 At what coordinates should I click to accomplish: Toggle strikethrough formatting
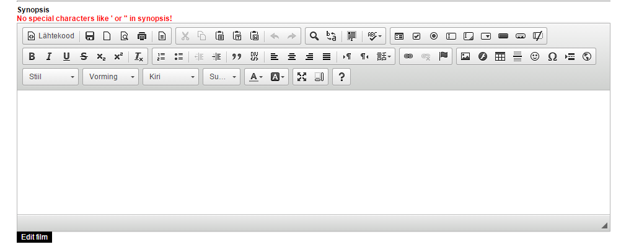click(84, 56)
